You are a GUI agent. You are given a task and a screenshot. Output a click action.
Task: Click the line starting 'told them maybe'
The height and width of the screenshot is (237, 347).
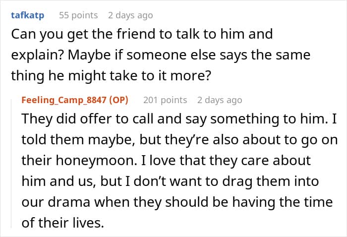point(179,140)
